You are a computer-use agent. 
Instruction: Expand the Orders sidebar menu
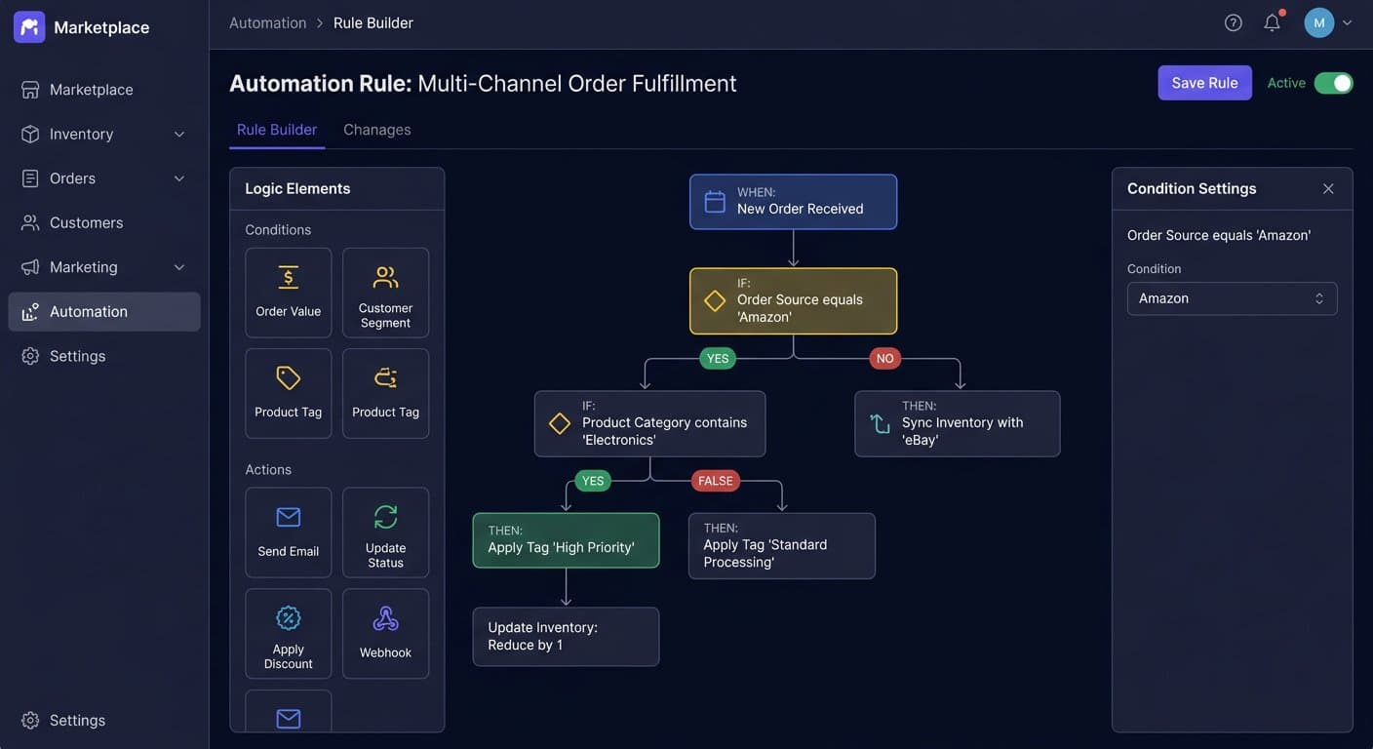click(179, 178)
